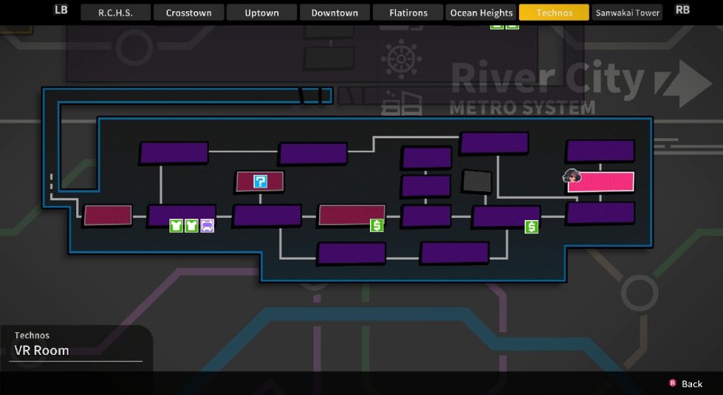The height and width of the screenshot is (395, 723).
Task: Select the red room at the map entrance
Action: click(108, 215)
